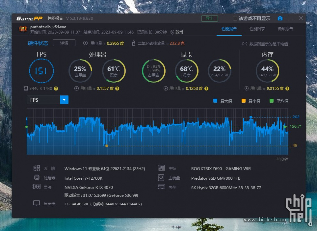This screenshot has height=231, width=317.
Task: Click the processor chip icon in specs
Action: (x=37, y=178)
